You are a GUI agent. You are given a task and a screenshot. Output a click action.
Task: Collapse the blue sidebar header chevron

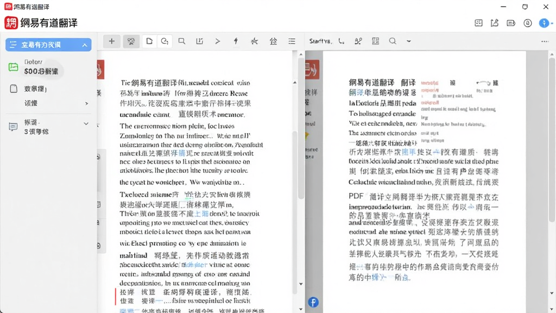pos(85,45)
